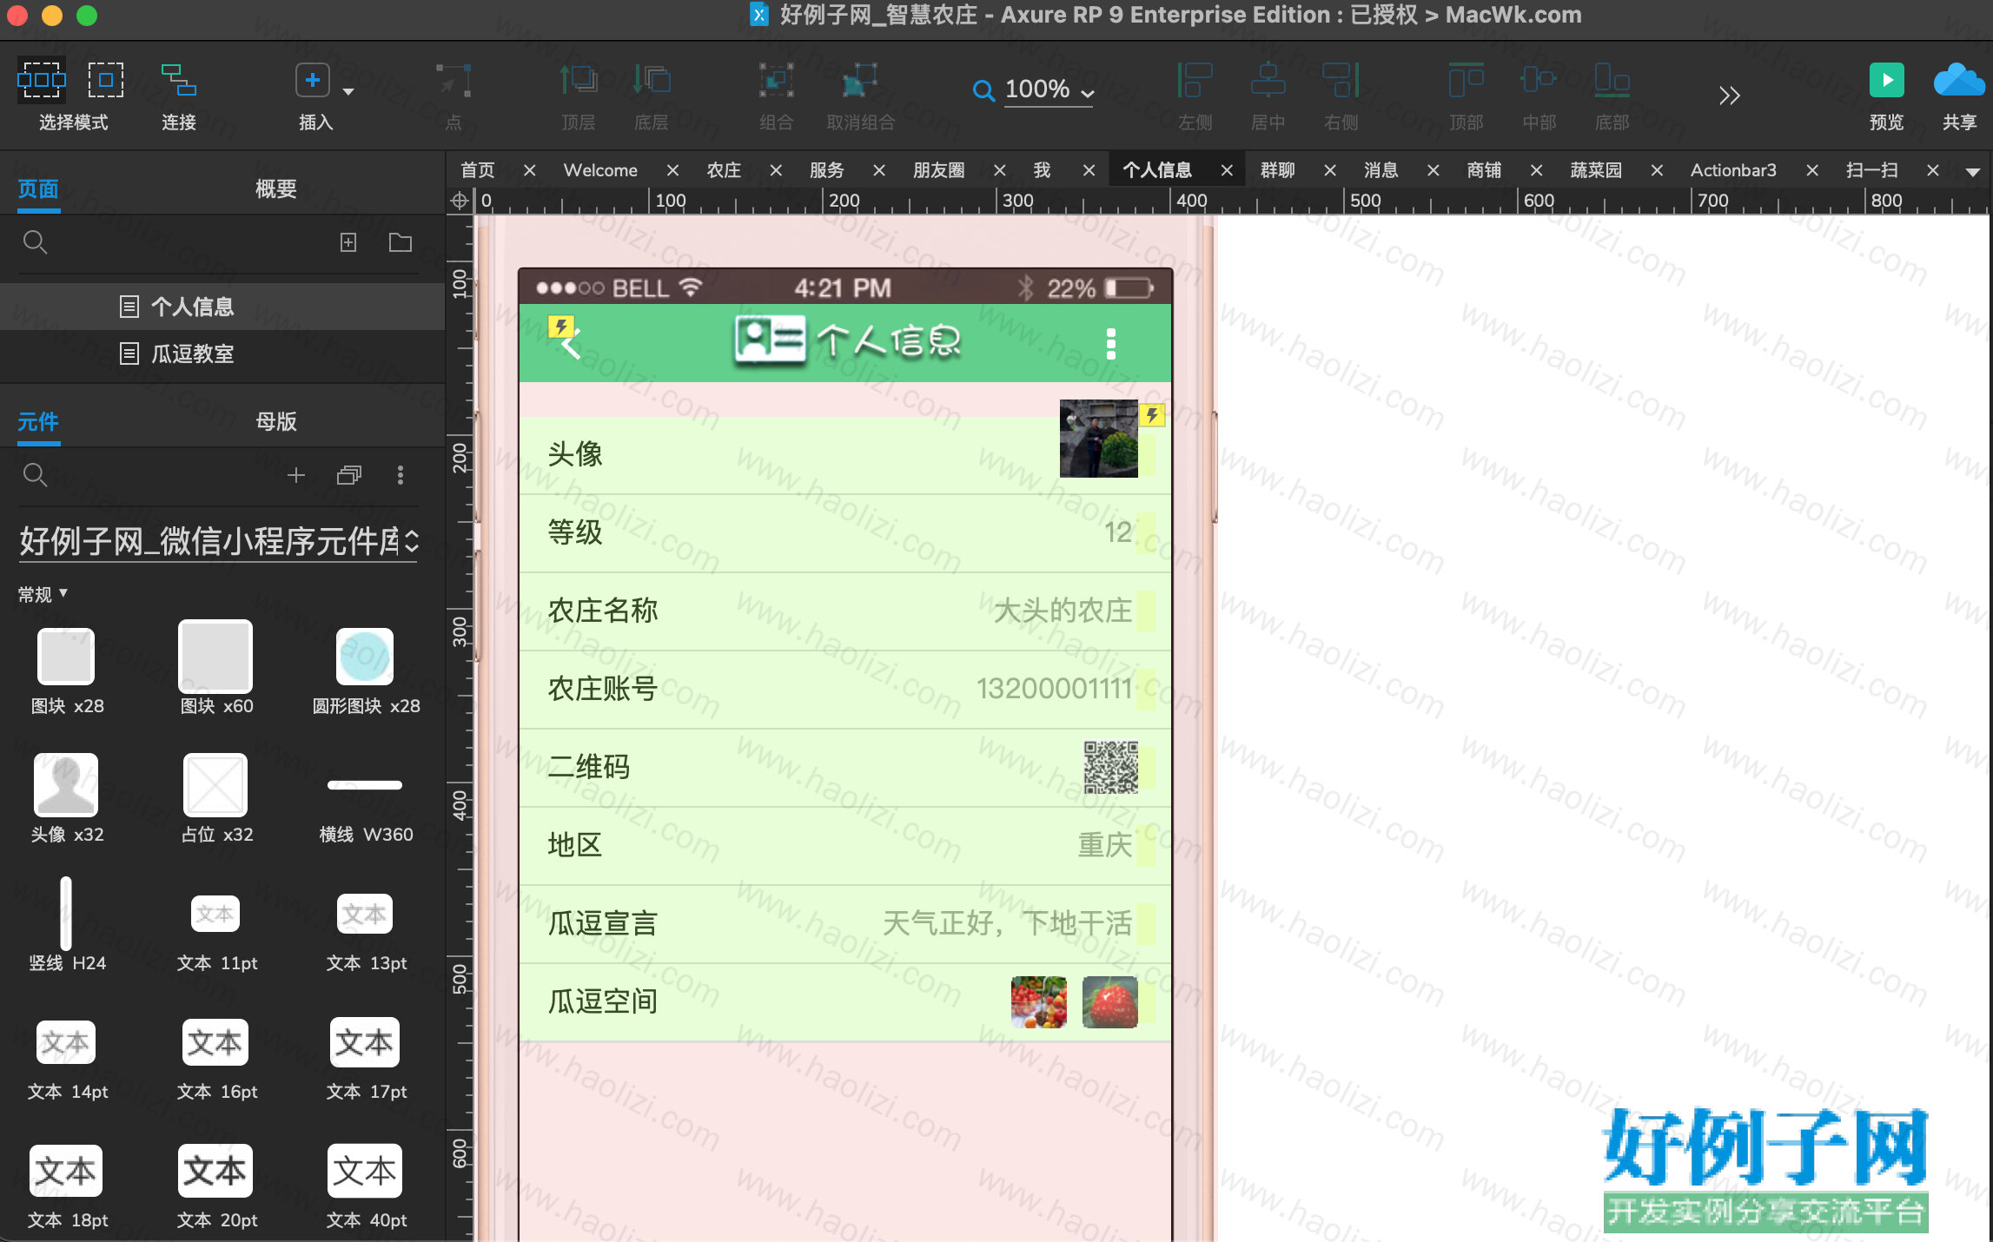This screenshot has width=1993, height=1242.
Task: Align top with 顶部 icon
Action: pyautogui.click(x=1466, y=80)
